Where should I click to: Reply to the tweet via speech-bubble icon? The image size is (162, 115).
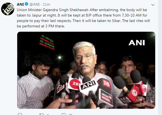20,114
